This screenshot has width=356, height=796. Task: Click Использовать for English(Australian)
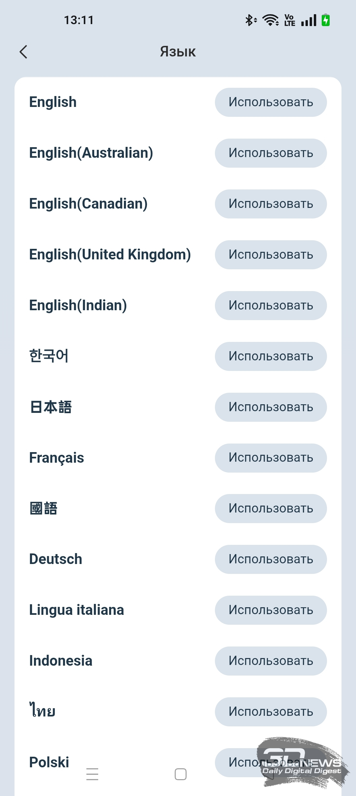coord(271,153)
